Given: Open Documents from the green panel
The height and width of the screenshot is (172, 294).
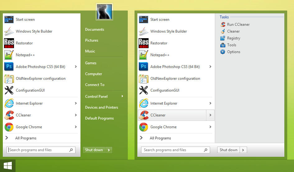Looking at the screenshot, I should point(94,29).
